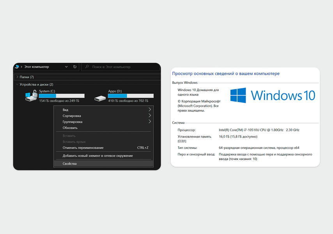Click the 16,0 ГБ installed memory value
Viewport: 333px width, 234px height.
click(238, 137)
